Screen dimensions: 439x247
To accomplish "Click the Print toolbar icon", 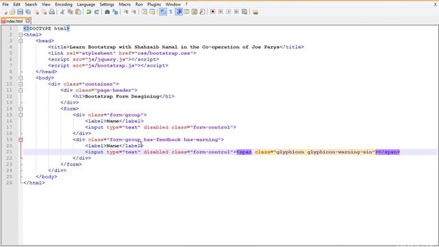I will coord(52,12).
